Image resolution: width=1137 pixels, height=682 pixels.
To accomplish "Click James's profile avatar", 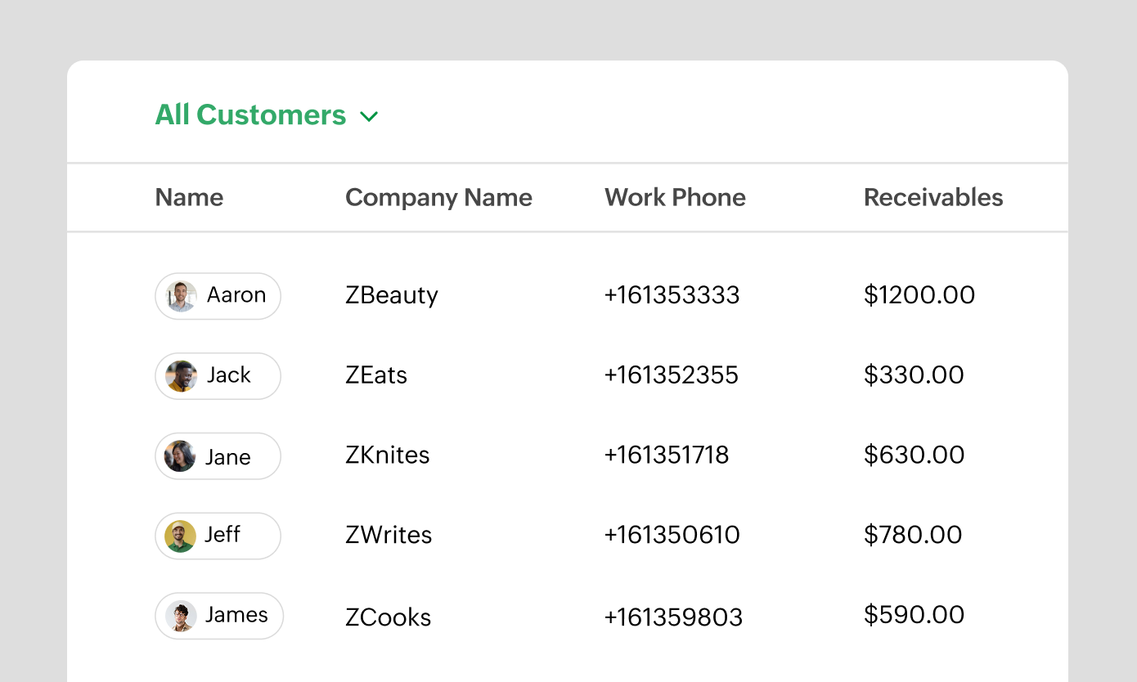I will (182, 616).
